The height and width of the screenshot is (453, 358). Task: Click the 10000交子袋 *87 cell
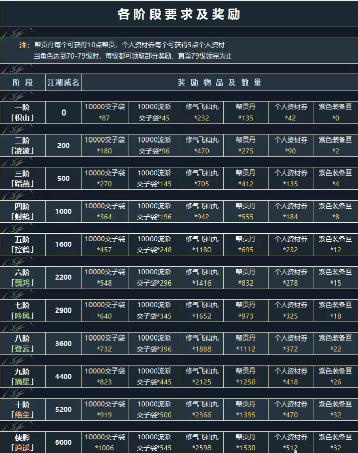point(105,112)
